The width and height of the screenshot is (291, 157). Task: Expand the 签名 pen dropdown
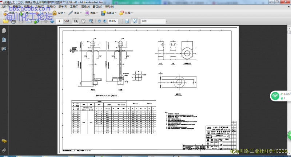click(81, 13)
